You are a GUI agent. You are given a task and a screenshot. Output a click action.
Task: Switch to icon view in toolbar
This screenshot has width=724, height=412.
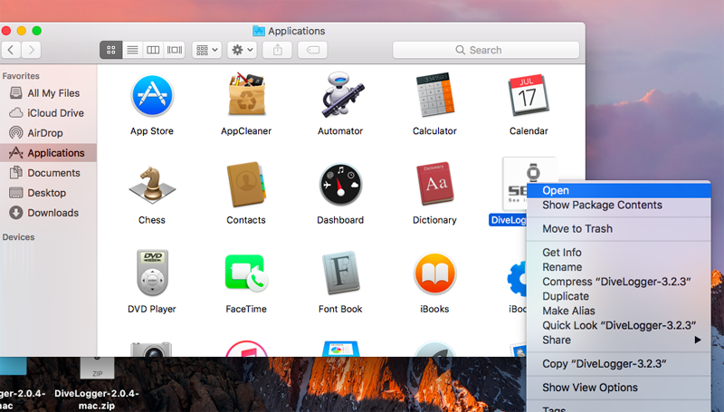pos(110,50)
